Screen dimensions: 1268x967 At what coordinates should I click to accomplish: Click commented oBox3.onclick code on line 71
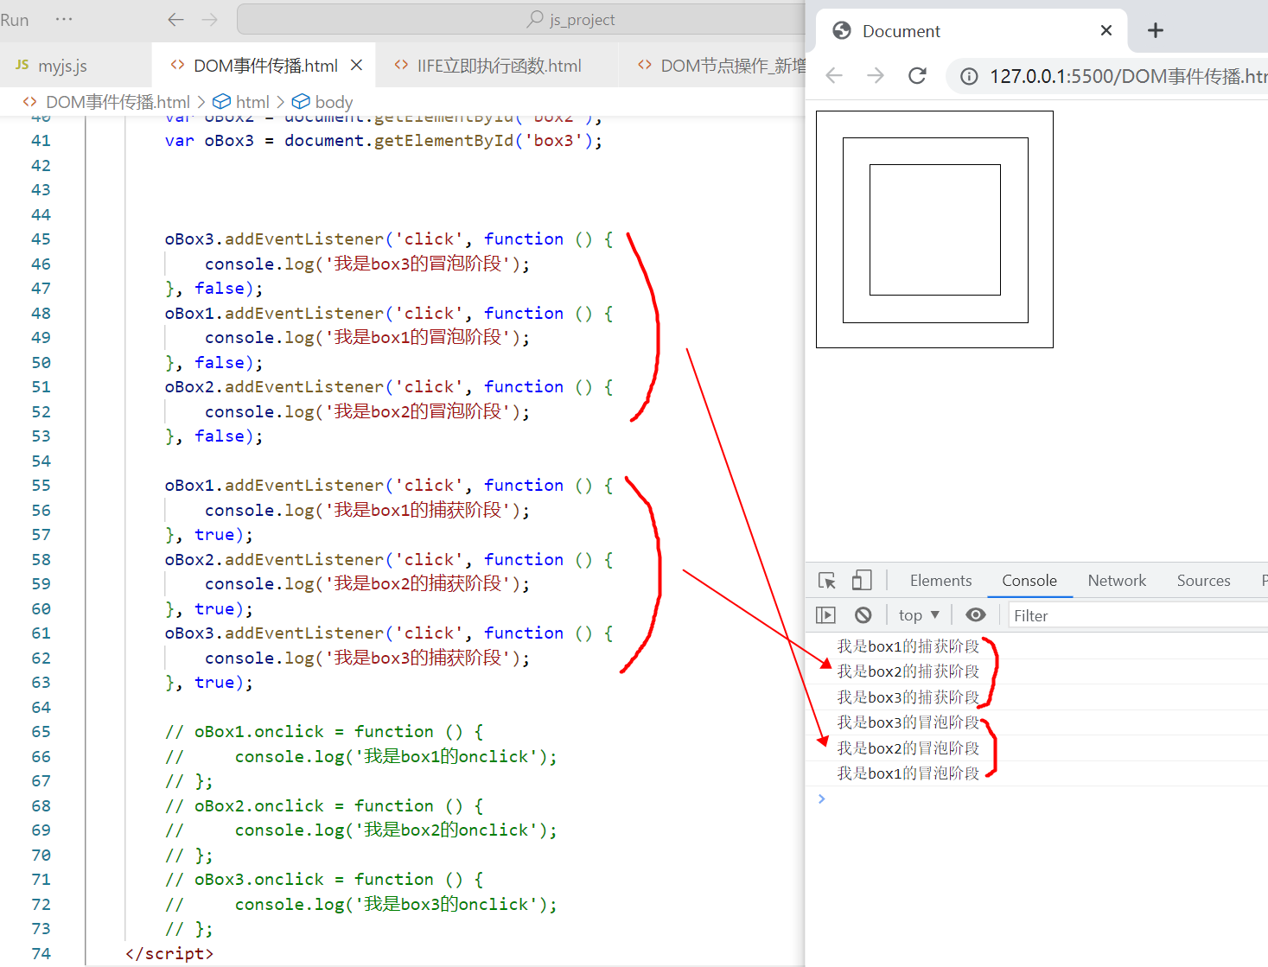(324, 880)
